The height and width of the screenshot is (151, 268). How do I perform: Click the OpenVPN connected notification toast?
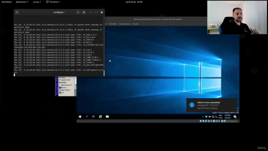[x=211, y=105]
